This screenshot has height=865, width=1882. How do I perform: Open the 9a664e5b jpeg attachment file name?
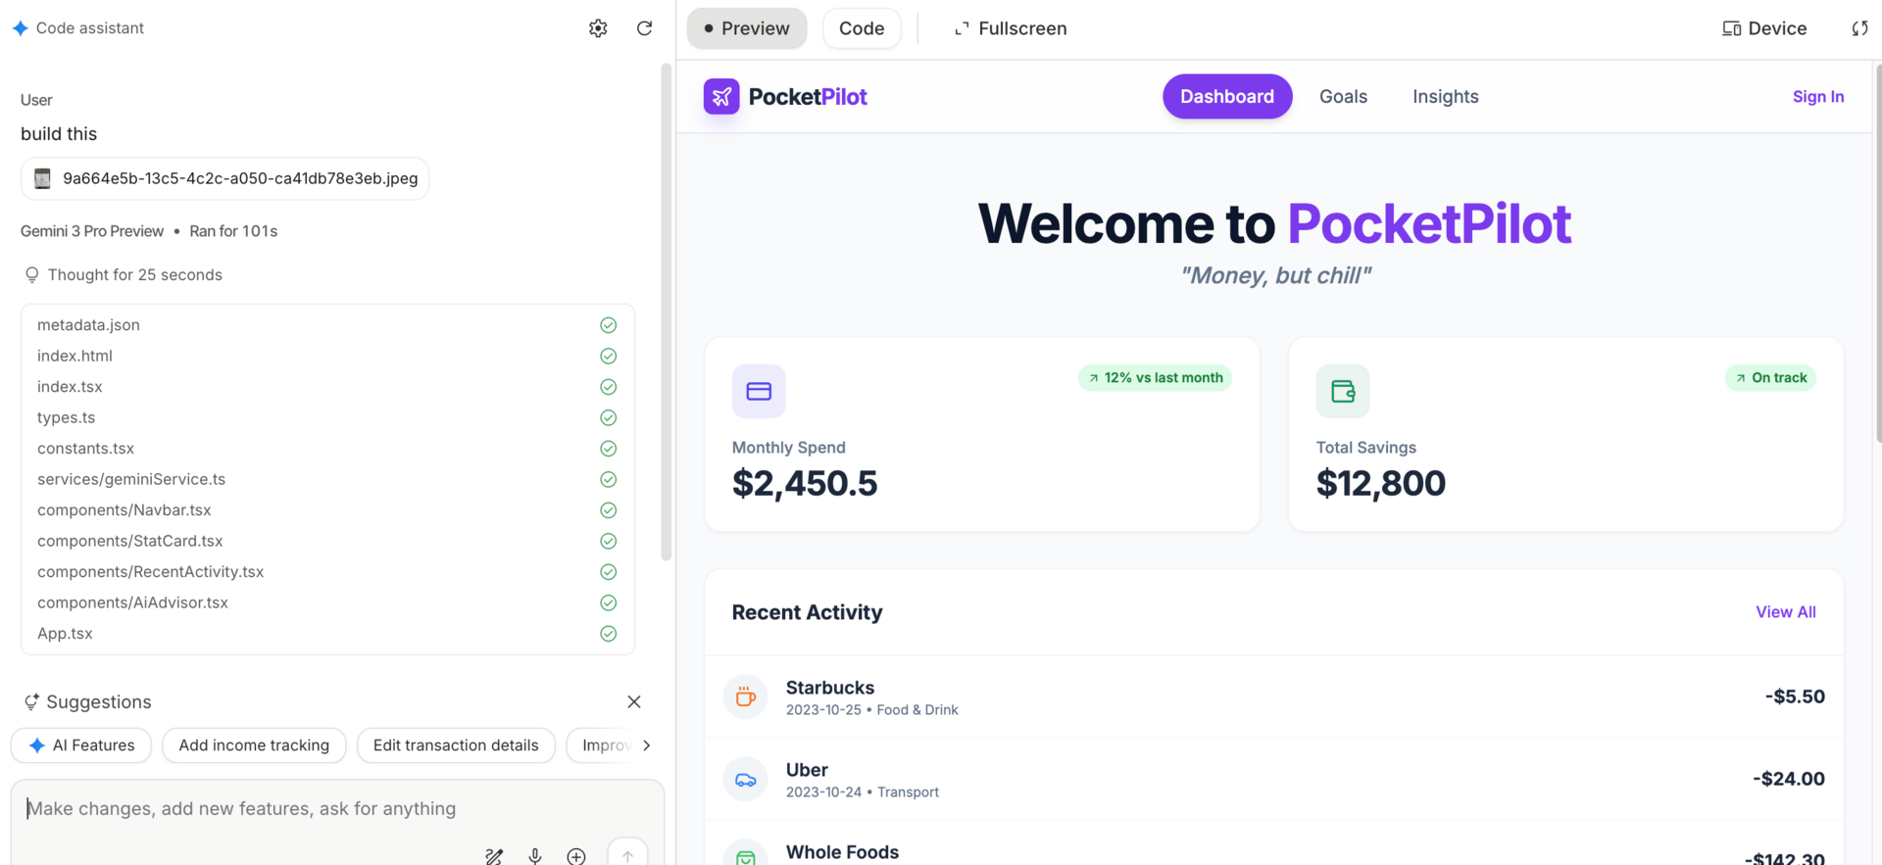point(240,178)
